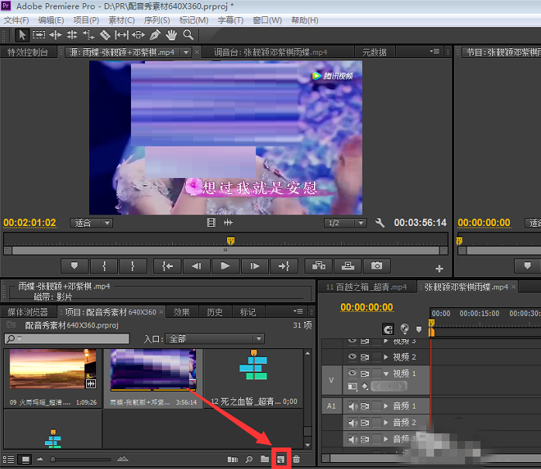541x469 pixels.
Task: Select the Pen tool
Action: click(x=155, y=35)
